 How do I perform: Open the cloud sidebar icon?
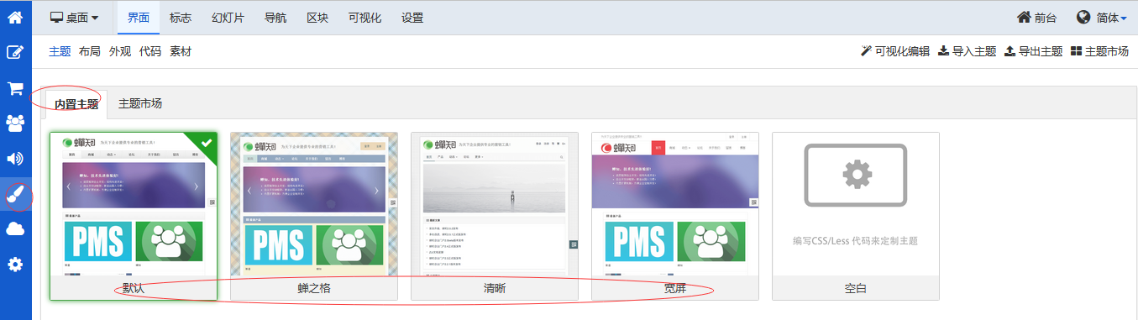coord(15,229)
